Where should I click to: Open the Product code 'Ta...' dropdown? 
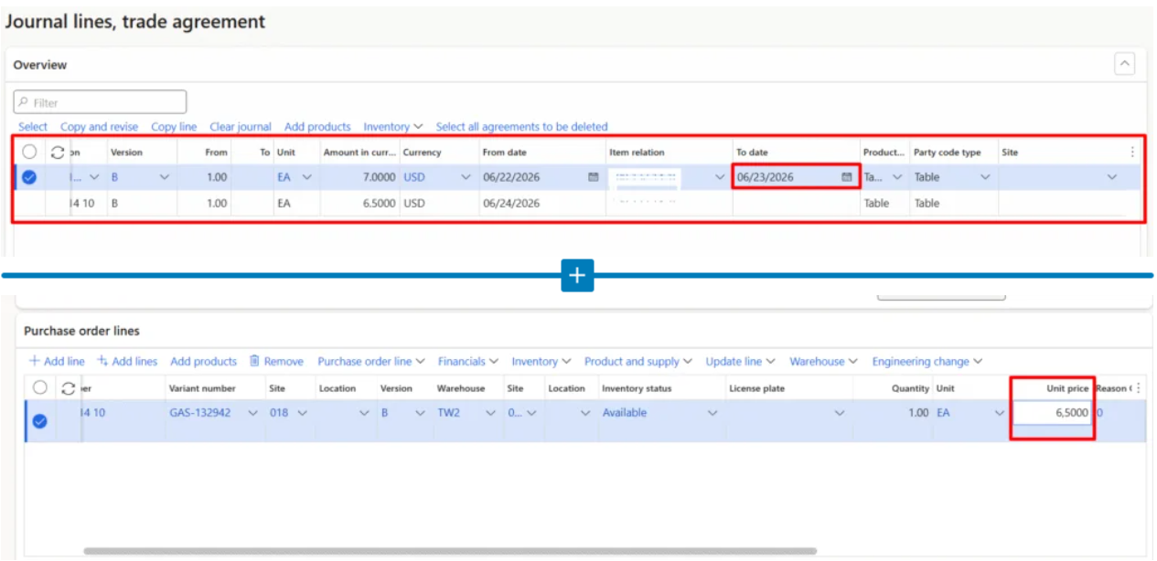click(x=897, y=177)
